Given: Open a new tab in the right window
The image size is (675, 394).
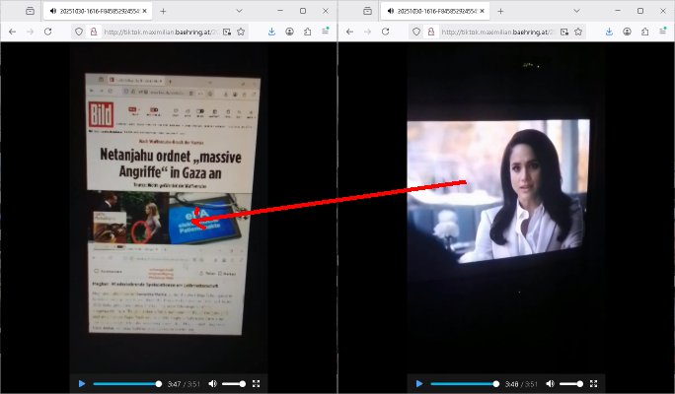Looking at the screenshot, I should [499, 11].
